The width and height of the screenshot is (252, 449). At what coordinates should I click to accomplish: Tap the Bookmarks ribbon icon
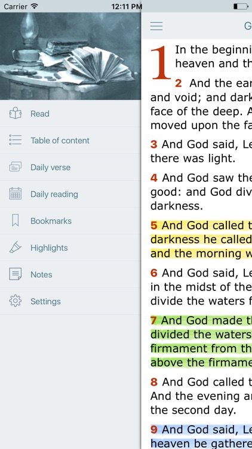[15, 221]
